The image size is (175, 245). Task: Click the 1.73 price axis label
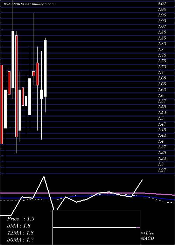(162, 67)
